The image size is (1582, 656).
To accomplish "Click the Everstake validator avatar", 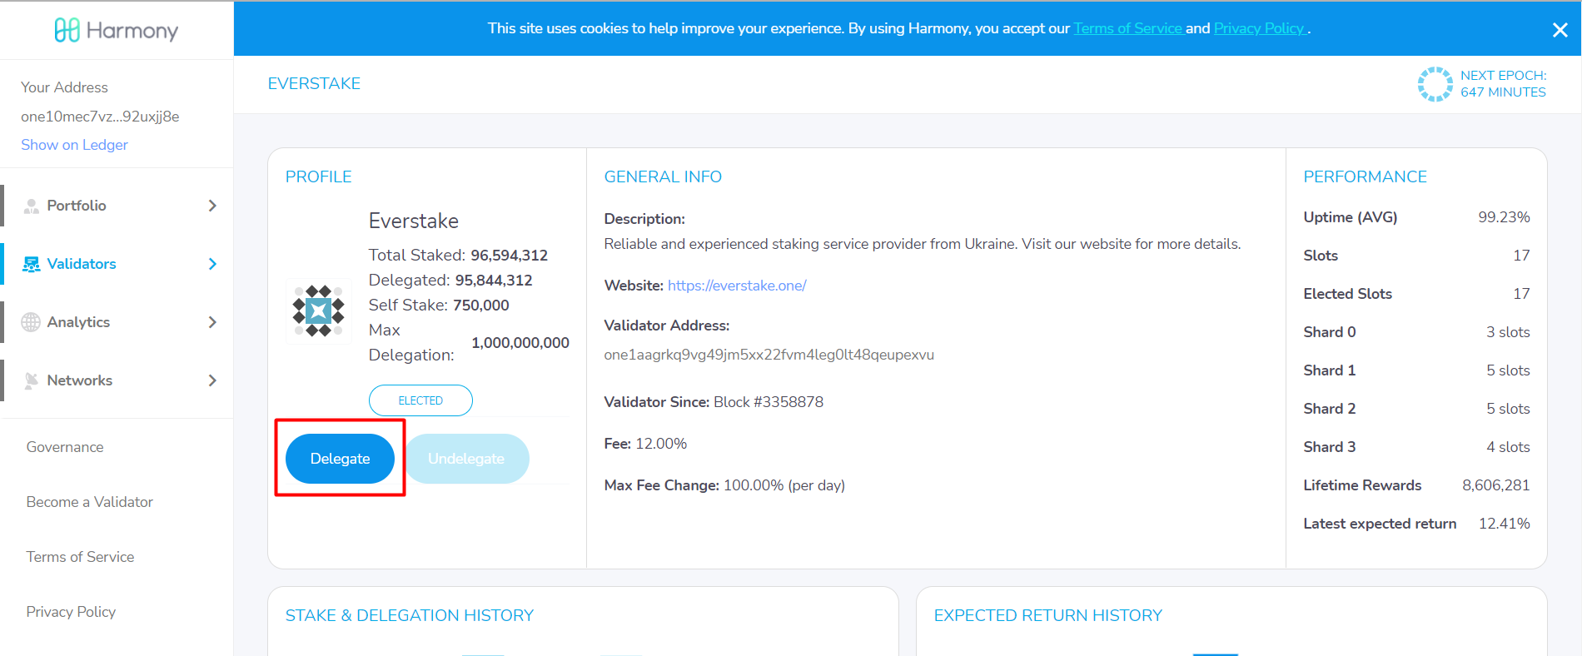I will 318,311.
